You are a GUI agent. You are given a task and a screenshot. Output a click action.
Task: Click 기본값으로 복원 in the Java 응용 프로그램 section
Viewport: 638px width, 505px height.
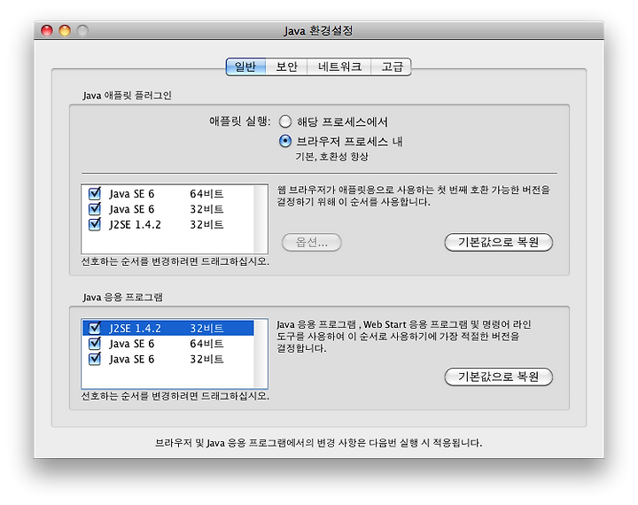point(498,377)
